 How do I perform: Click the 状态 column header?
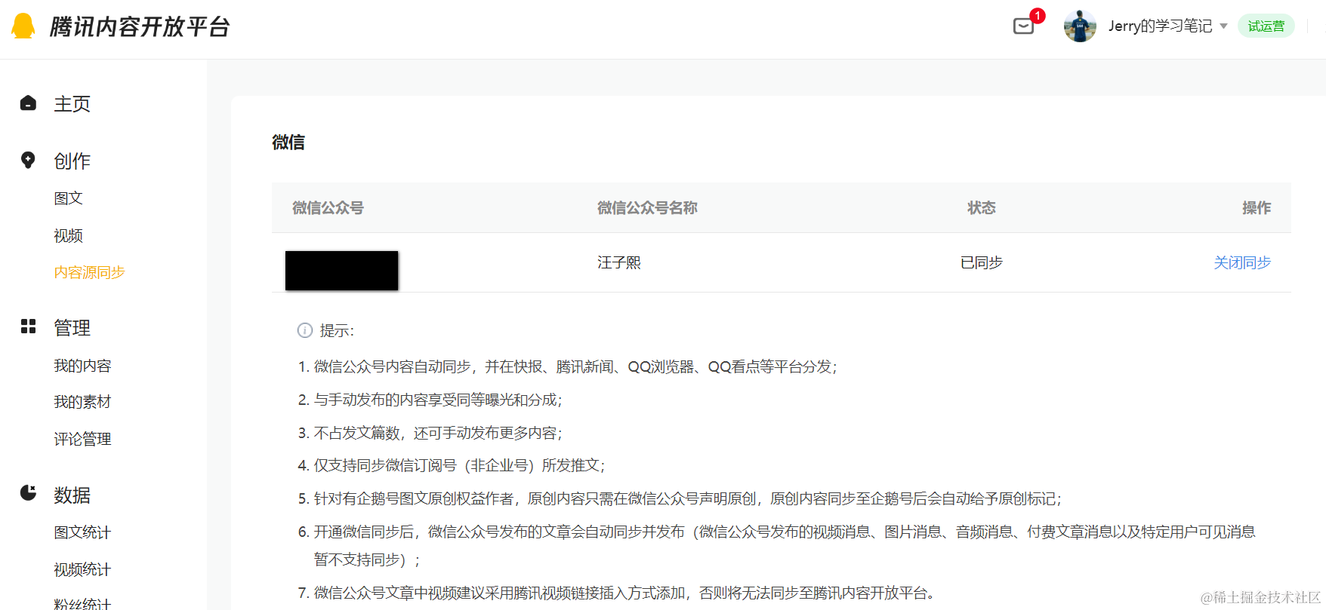click(982, 207)
